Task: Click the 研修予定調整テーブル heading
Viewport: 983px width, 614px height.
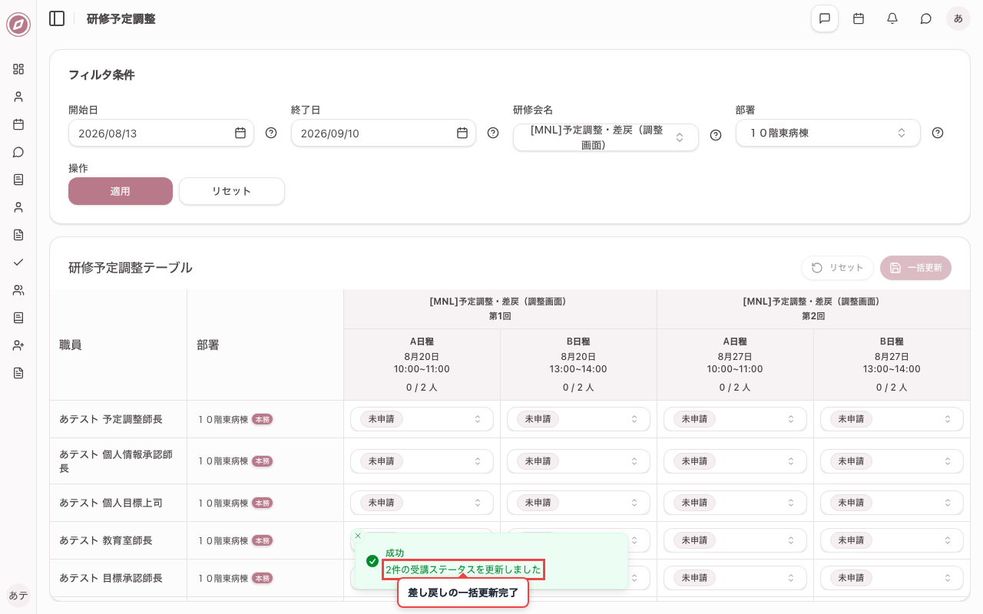Action: tap(131, 268)
